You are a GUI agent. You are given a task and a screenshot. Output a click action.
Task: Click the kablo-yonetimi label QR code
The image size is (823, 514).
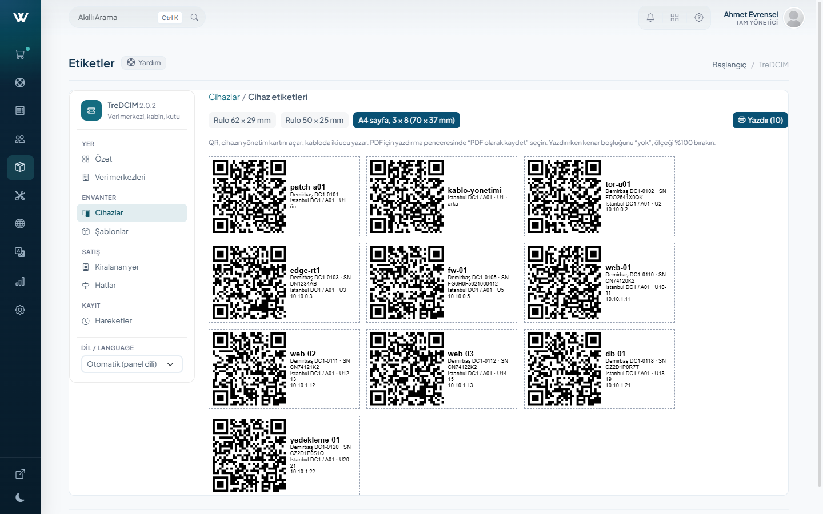click(407, 196)
